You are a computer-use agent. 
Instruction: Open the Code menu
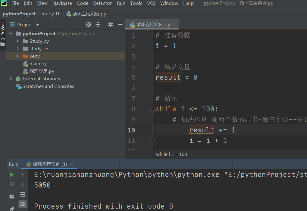tap(83, 3)
